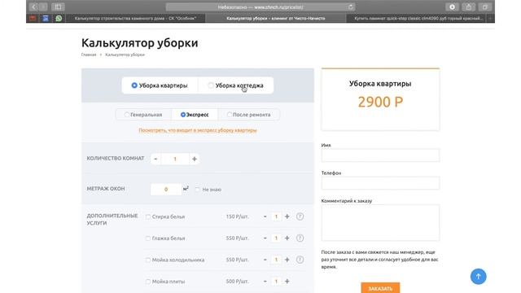The width and height of the screenshot is (521, 293).
Task: Enable Стирка белья service
Action: tap(148, 216)
